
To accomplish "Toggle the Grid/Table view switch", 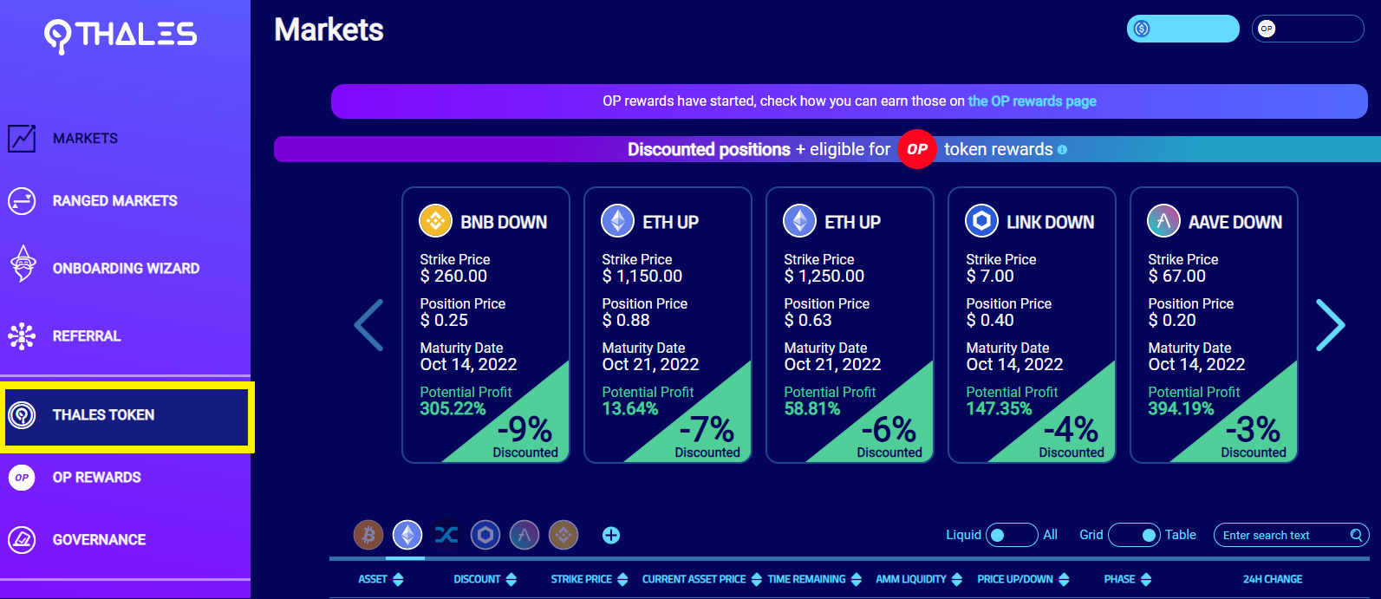I will (1134, 535).
